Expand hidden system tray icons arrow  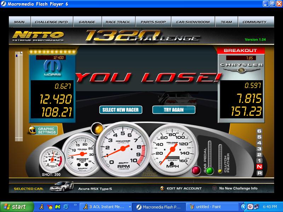(x=244, y=207)
